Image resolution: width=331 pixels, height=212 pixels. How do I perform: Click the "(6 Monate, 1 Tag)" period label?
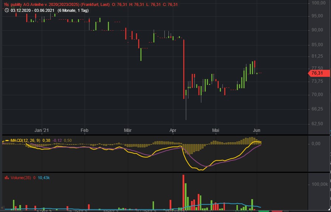(73, 10)
